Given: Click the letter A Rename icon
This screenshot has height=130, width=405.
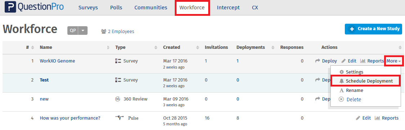Looking at the screenshot, I should coord(341,90).
